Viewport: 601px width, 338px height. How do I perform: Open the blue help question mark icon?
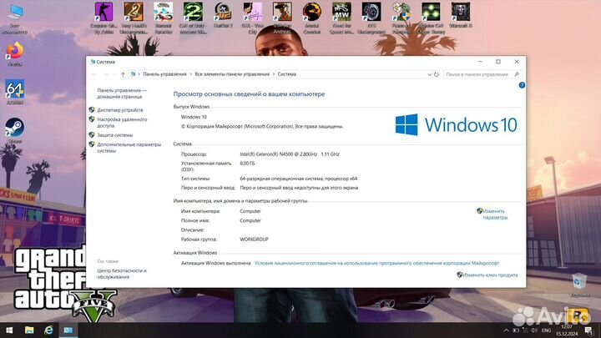[522, 85]
